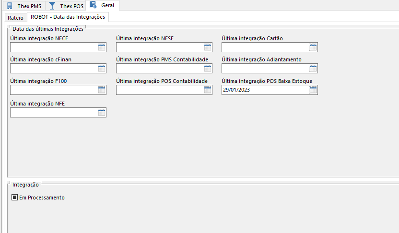Click calendar icon of Última integração Cartão
This screenshot has height=233, width=399.
tap(313, 47)
